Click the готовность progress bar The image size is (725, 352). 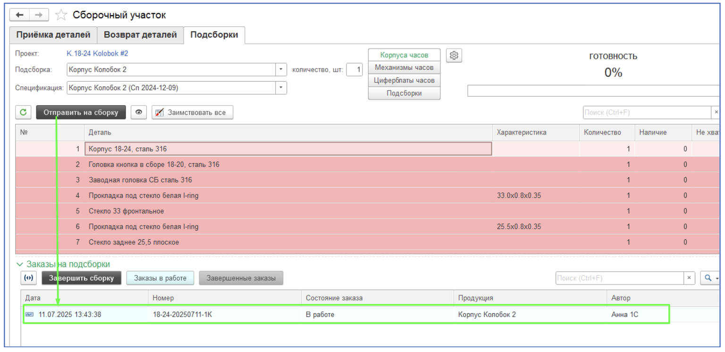coord(595,91)
